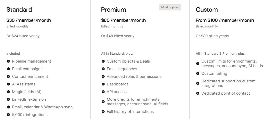The width and height of the screenshot is (280, 119).
Task: Click the Custom plan heading
Action: tap(207, 10)
